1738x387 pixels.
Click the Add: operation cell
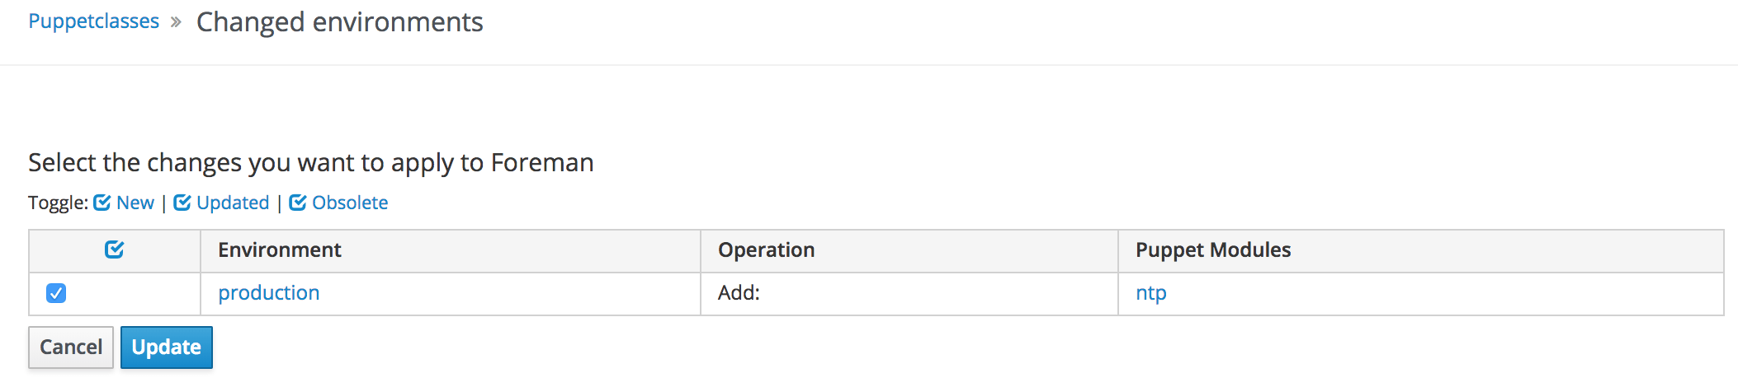[x=739, y=293]
